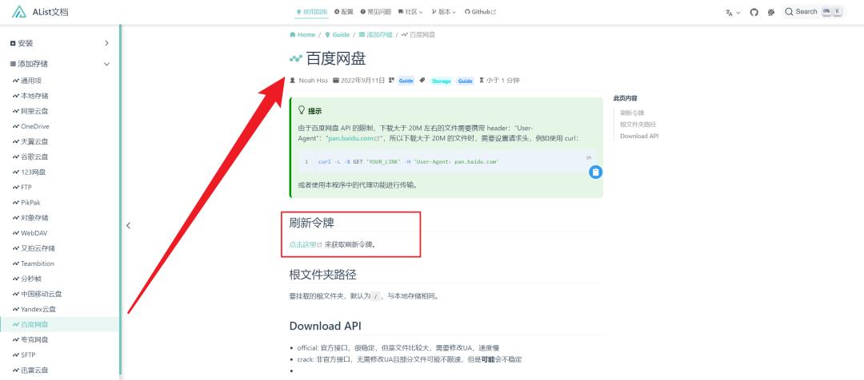Click the AList logo icon
This screenshot has width=864, height=380.
click(x=19, y=11)
